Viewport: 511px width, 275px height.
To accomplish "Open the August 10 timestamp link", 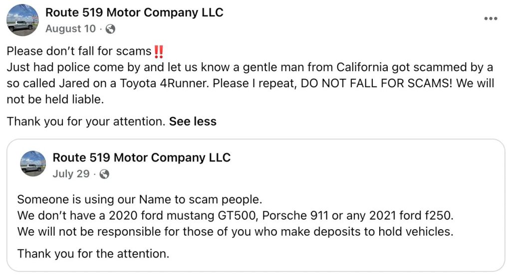I will (70, 28).
